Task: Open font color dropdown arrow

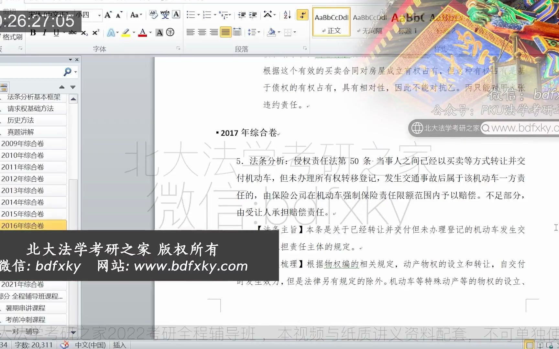Action: pyautogui.click(x=150, y=33)
